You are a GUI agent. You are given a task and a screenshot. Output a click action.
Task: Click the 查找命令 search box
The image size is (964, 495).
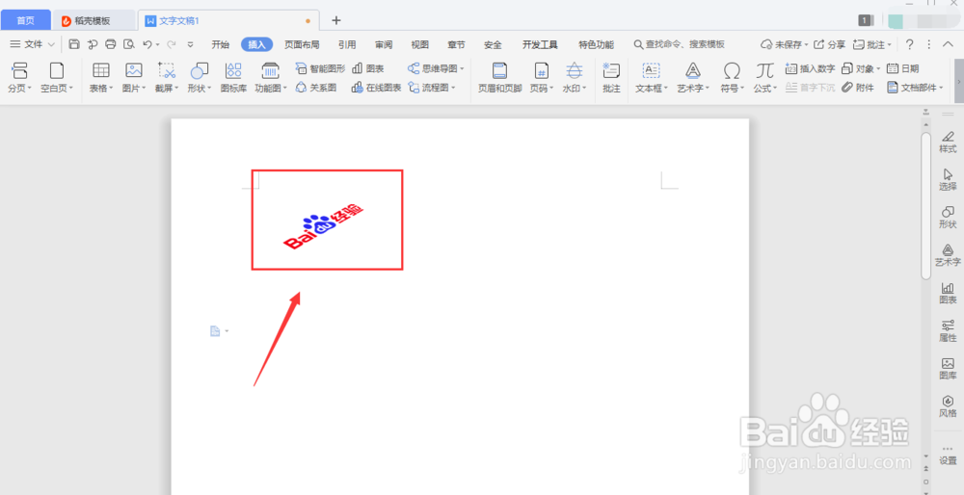tap(680, 44)
